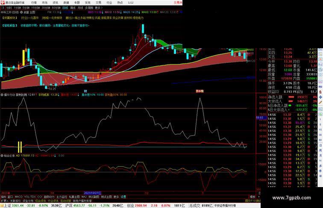Select the 周线 weekly chart tab
The width and height of the screenshot is (323, 208).
[73, 8]
